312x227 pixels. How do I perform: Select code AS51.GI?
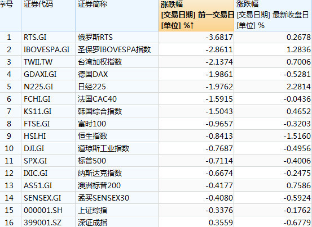click(38, 185)
